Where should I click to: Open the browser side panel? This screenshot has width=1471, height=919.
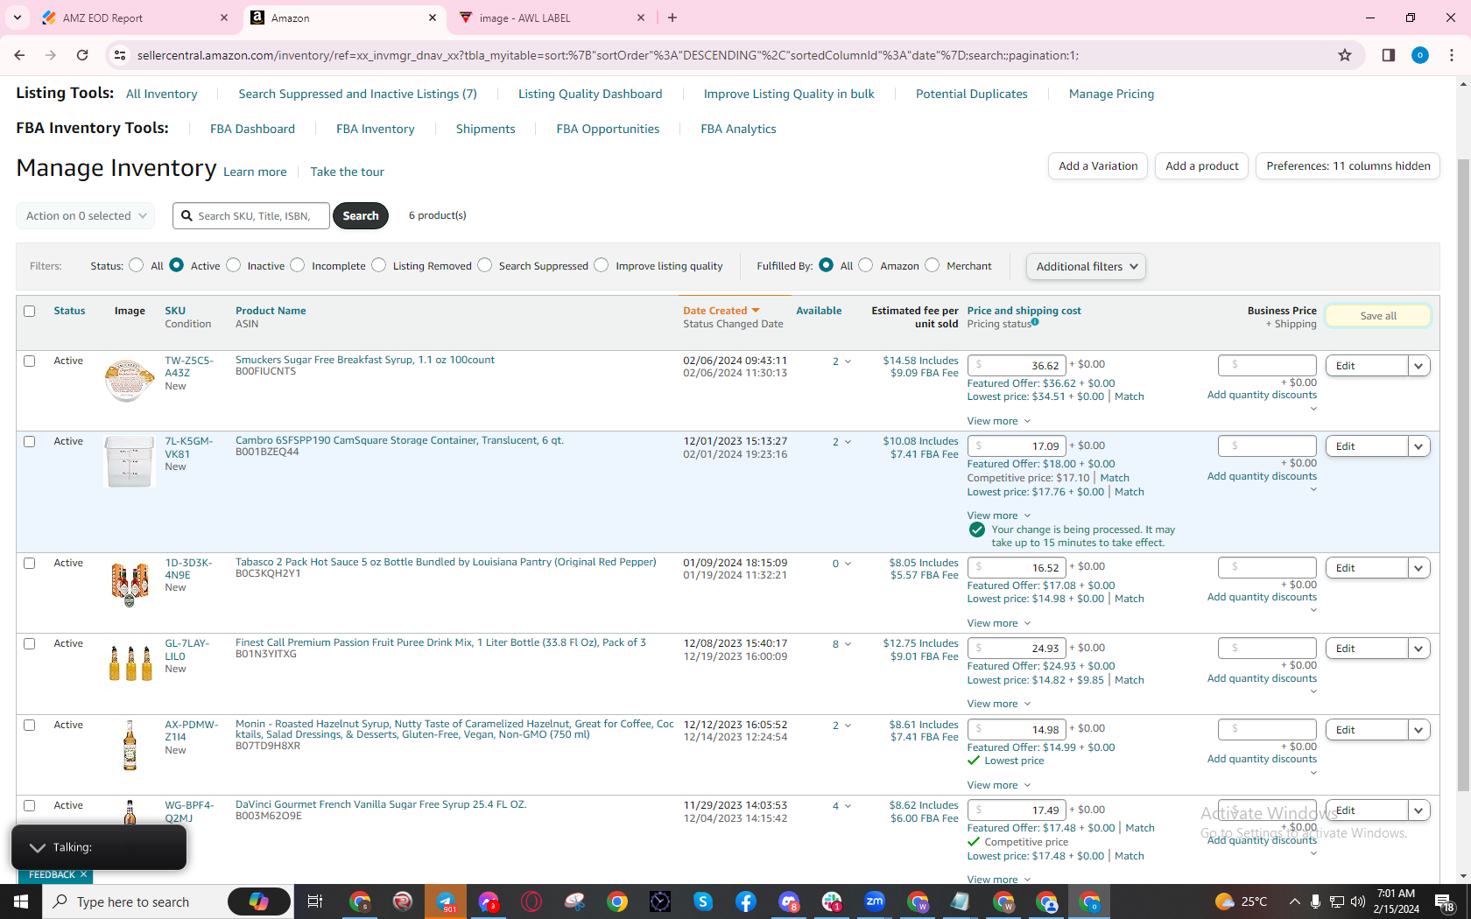[1389, 55]
